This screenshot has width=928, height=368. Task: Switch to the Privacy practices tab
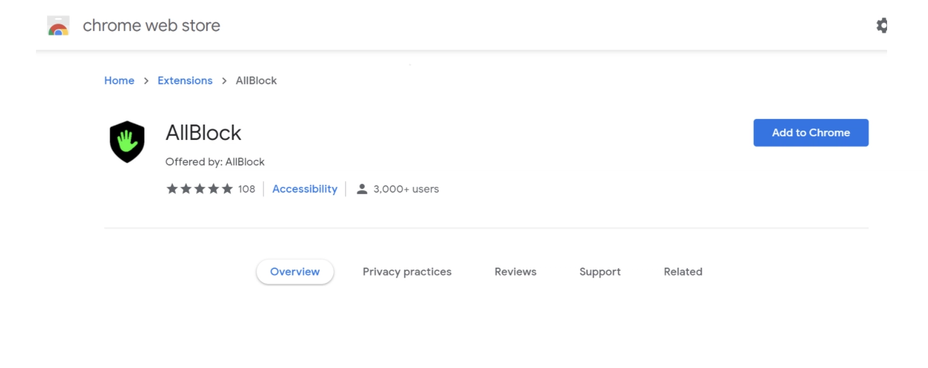tap(407, 272)
